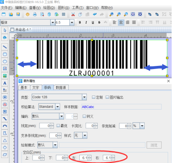Select the rounded rectangle tool

[x=5, y=54]
